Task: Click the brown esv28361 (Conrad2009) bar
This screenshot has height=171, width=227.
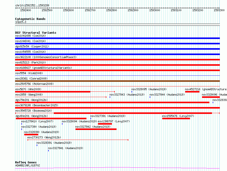Action: [x=117, y=81]
